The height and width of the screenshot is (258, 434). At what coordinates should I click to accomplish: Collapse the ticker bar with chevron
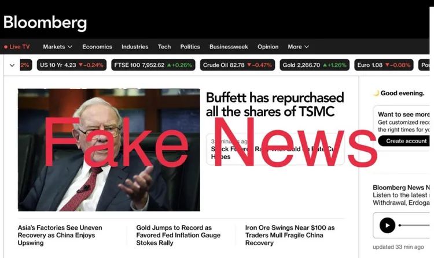click(12, 65)
